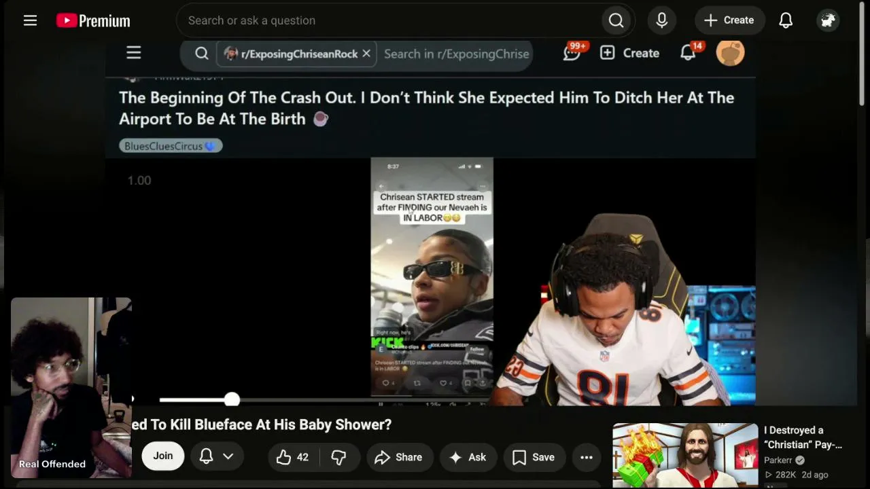
Task: Open 'I Destroyed a Christian Pay-...' title
Action: tap(803, 437)
